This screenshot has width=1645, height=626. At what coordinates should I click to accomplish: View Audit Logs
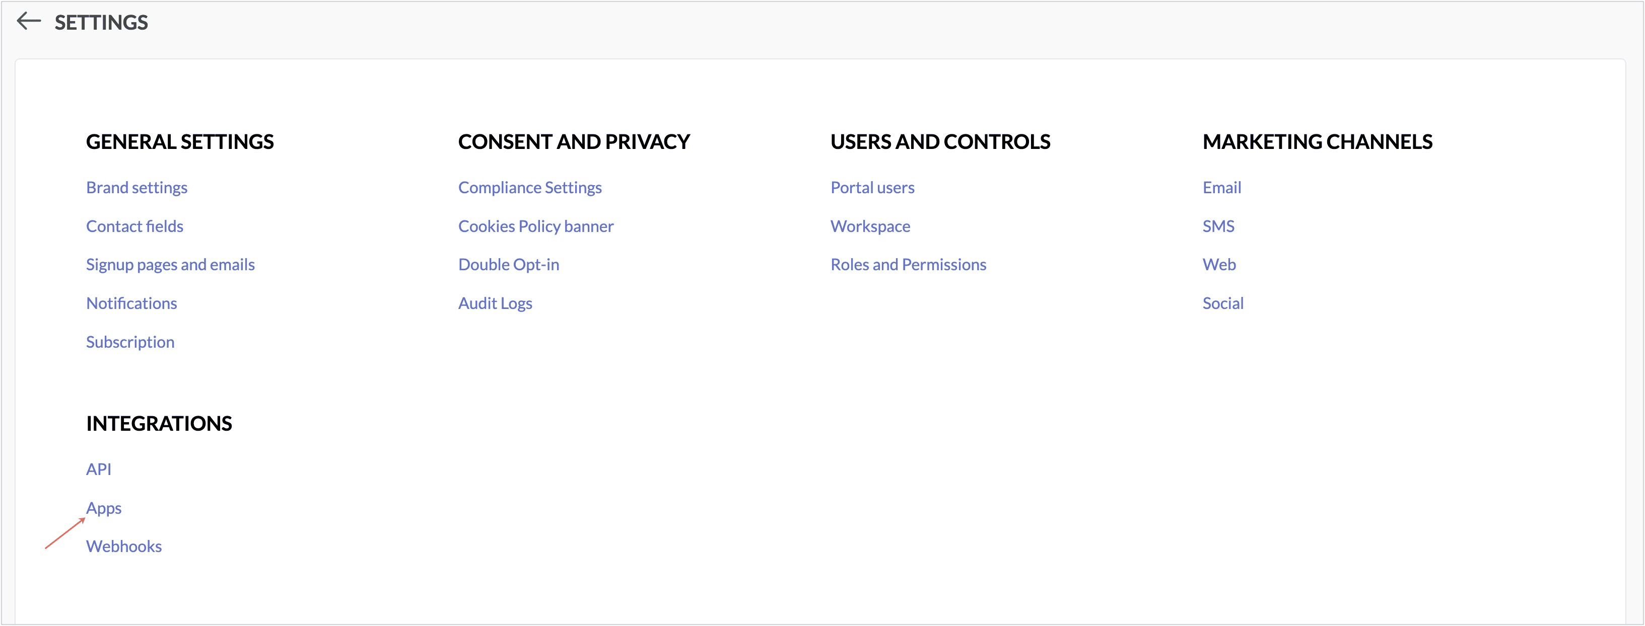[x=495, y=304]
